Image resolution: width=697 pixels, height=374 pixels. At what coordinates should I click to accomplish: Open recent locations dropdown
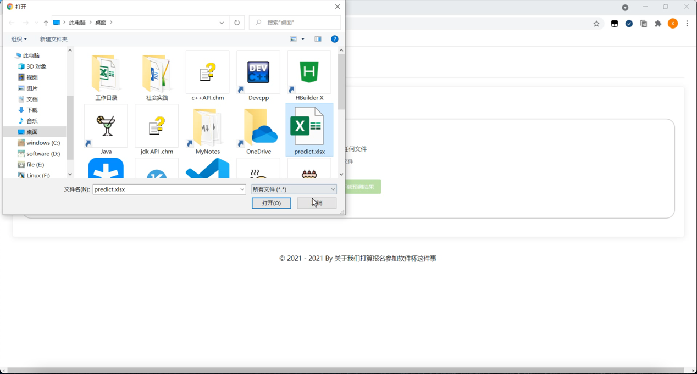[36, 23]
